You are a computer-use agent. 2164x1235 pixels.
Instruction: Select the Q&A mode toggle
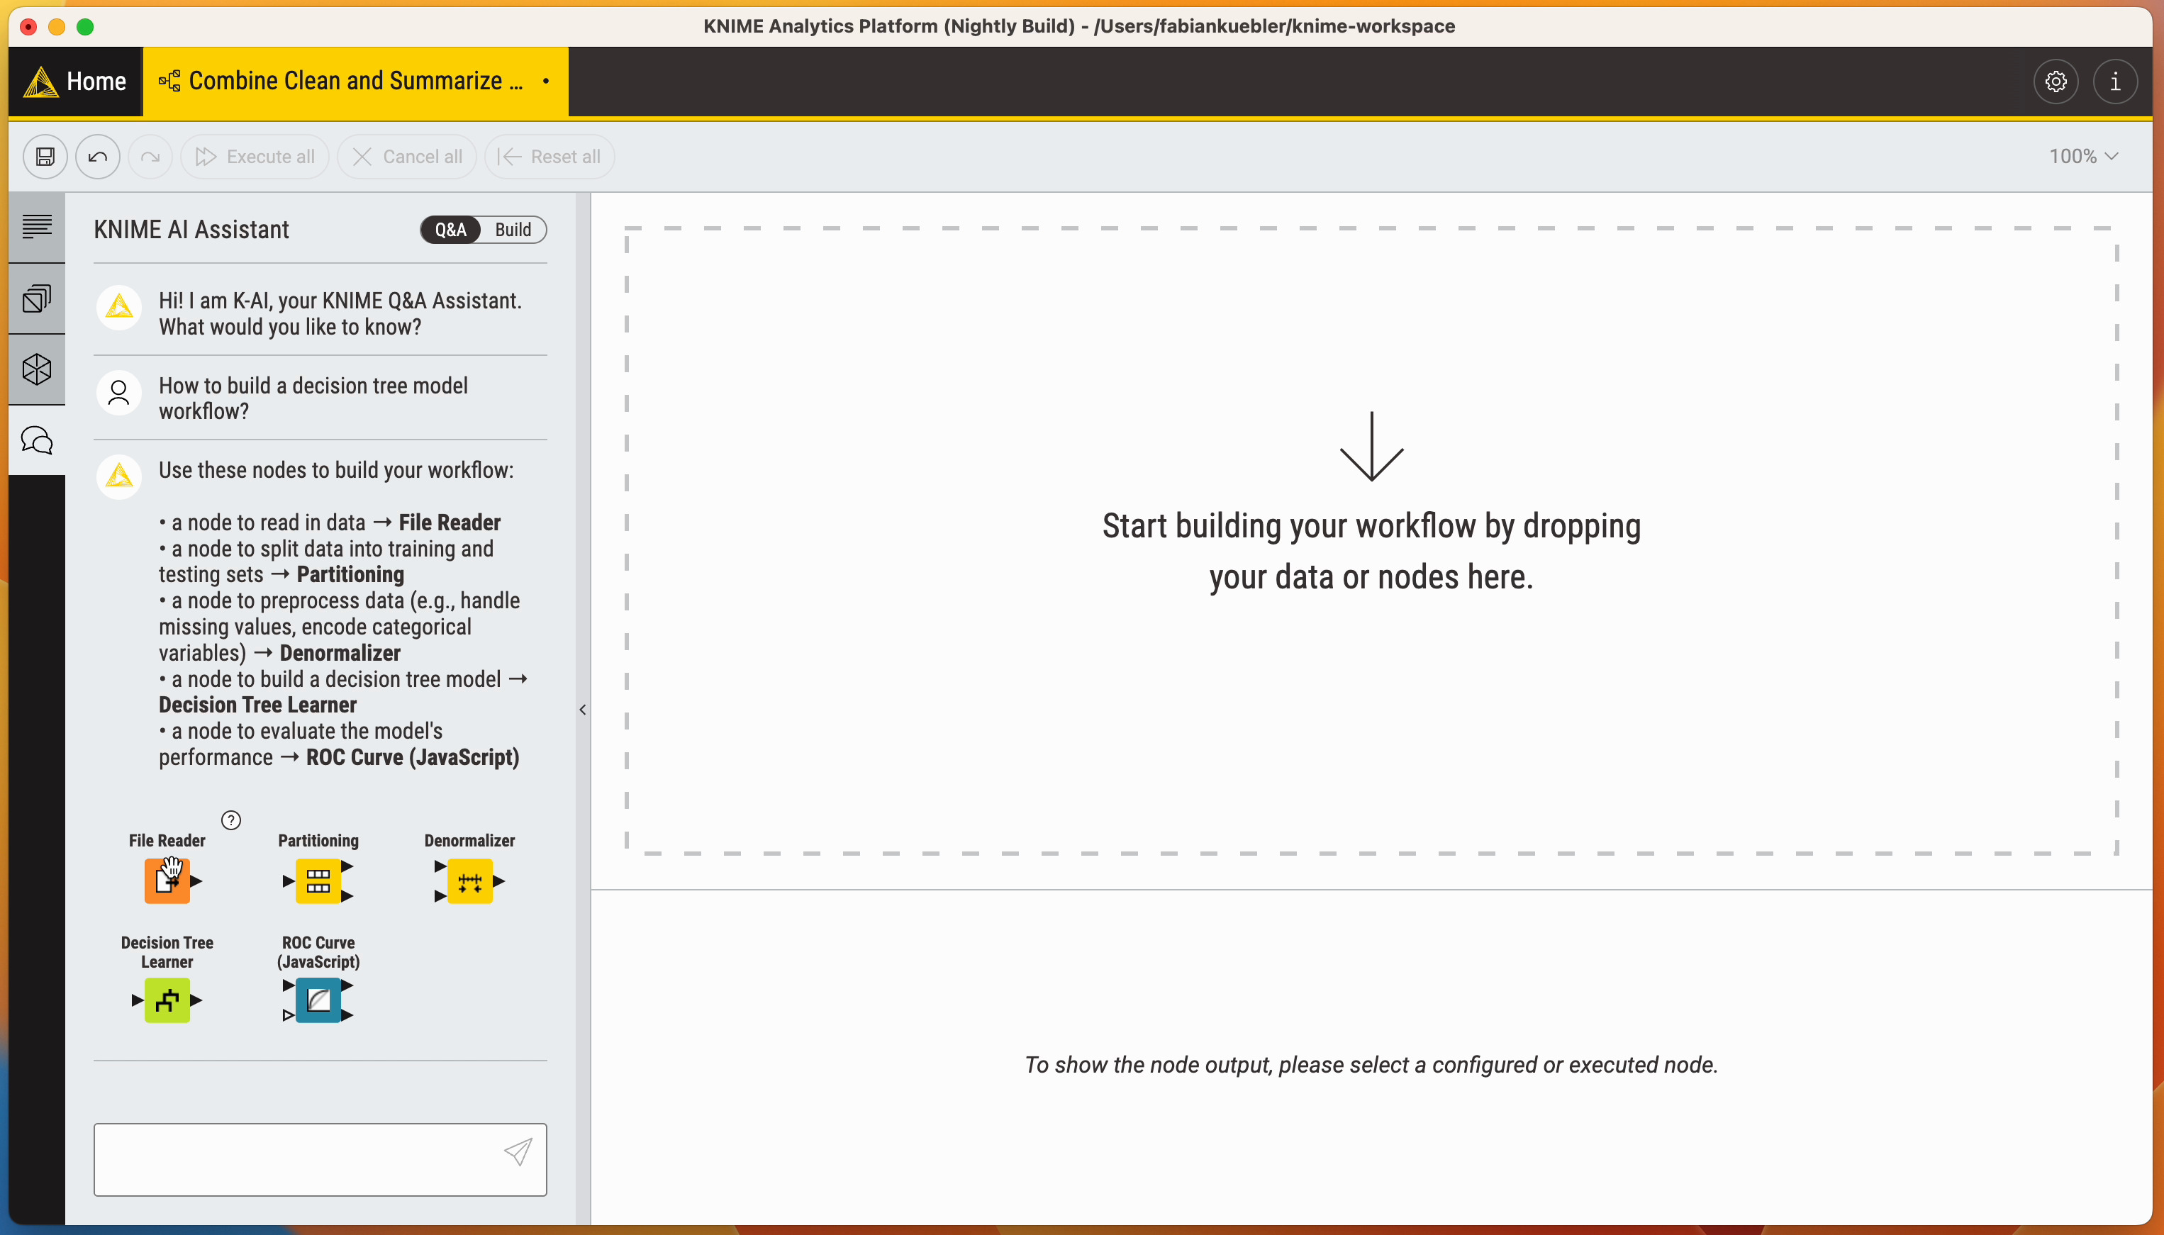tap(450, 230)
